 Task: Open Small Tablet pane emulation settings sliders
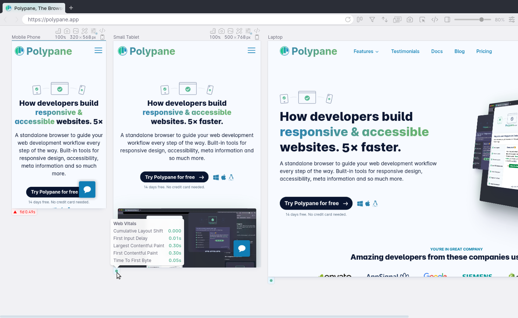click(x=248, y=31)
